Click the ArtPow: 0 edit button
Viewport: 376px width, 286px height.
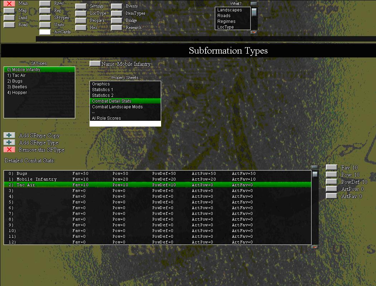point(332,189)
